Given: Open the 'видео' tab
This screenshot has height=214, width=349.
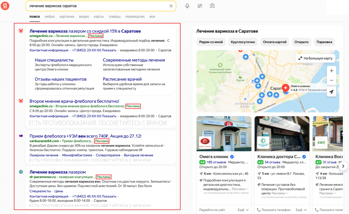Looking at the screenshot, I should (x=84, y=17).
